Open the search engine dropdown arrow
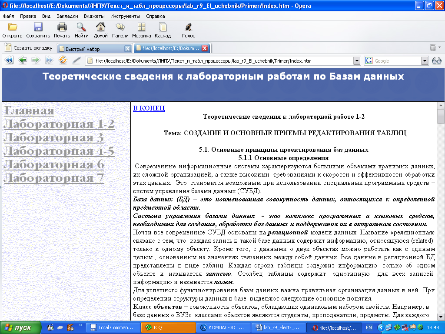The image size is (445, 334). coord(424,61)
